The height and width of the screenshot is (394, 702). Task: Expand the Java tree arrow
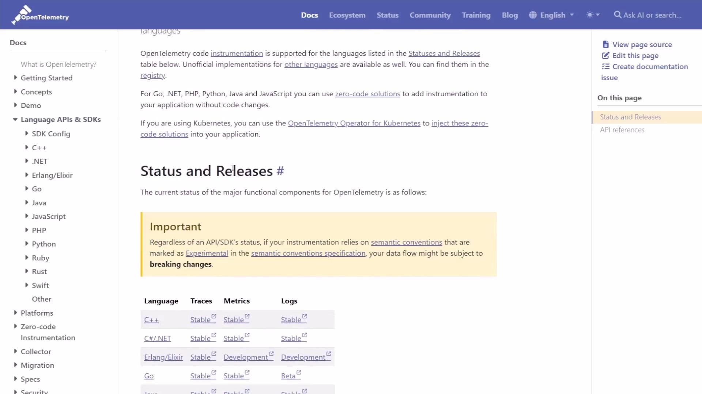click(26, 202)
